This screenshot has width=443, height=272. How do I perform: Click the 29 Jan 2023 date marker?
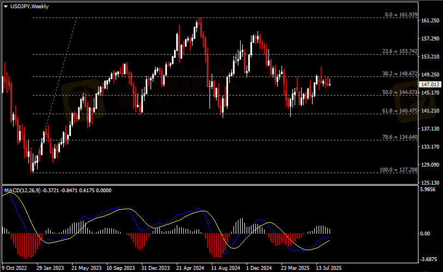coord(51,268)
